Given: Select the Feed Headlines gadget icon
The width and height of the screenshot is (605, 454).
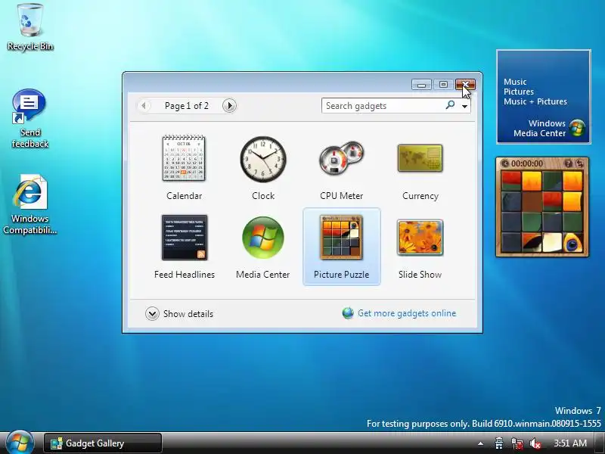Looking at the screenshot, I should click(185, 238).
